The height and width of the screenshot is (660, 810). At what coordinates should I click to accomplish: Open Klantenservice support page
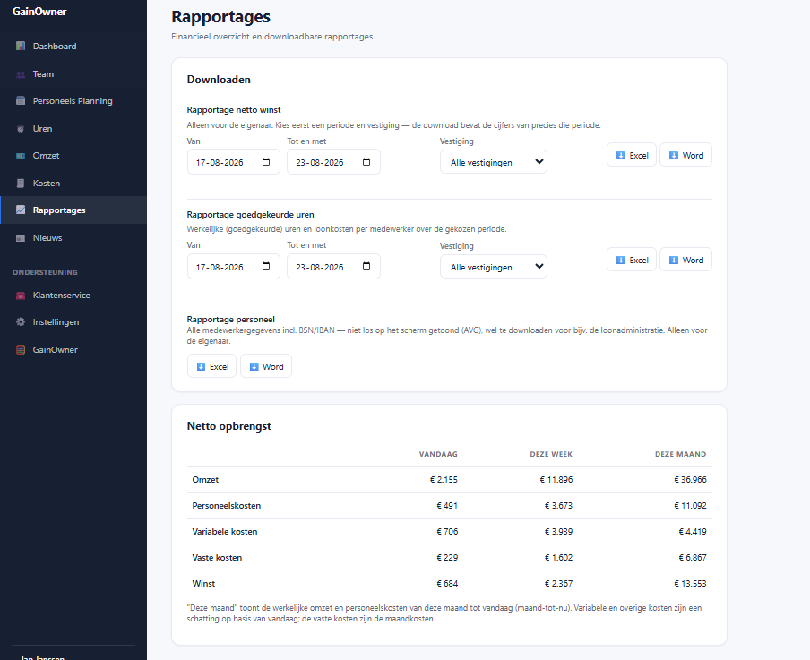tap(73, 296)
